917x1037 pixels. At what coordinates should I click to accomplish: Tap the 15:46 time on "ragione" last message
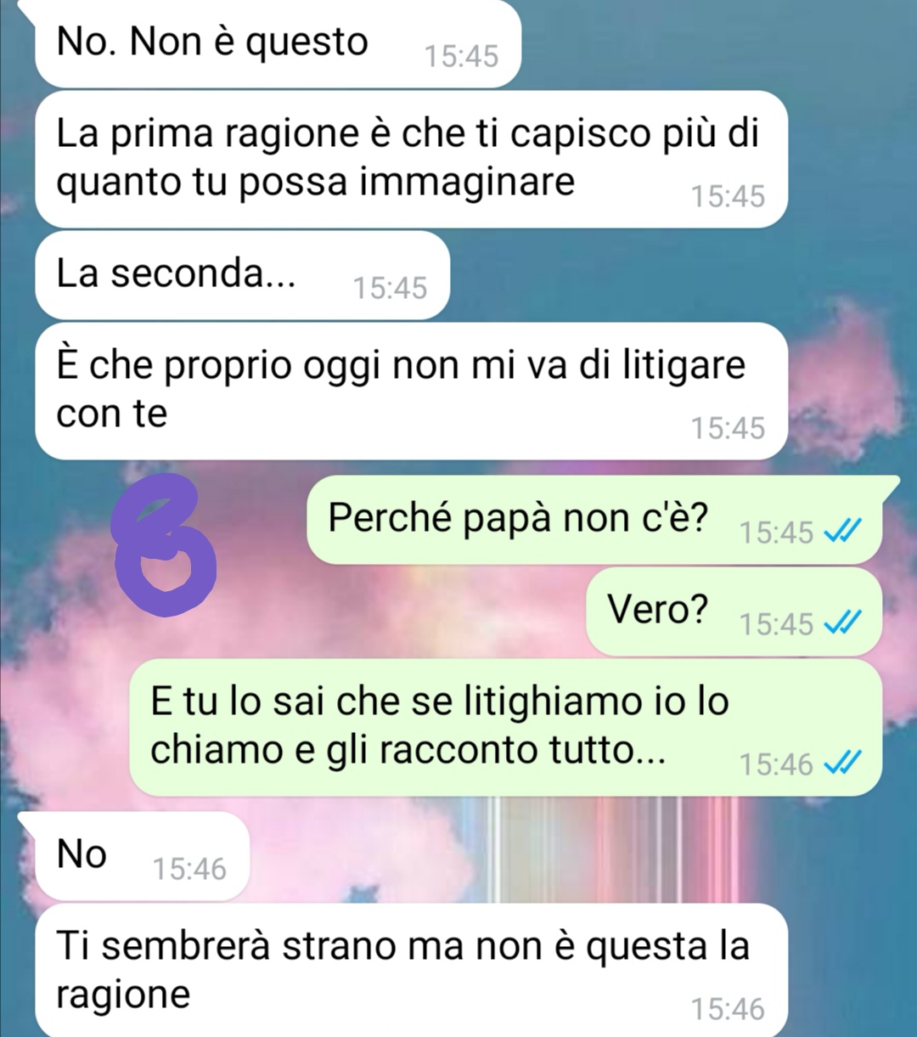[728, 1009]
